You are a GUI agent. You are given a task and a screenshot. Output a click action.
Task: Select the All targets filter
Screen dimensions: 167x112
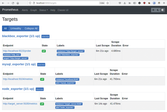[x=5, y=28]
